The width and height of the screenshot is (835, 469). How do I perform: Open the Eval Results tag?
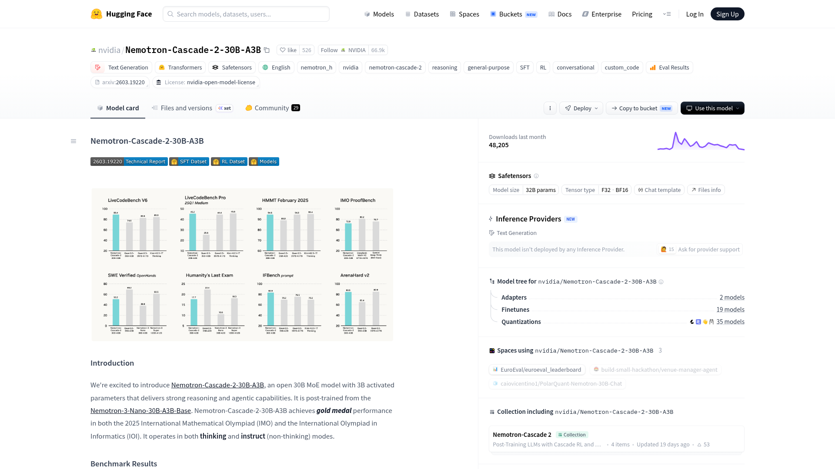point(669,67)
